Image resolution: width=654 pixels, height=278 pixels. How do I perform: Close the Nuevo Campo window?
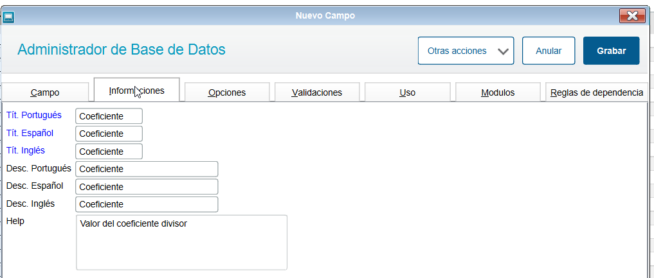pyautogui.click(x=632, y=16)
